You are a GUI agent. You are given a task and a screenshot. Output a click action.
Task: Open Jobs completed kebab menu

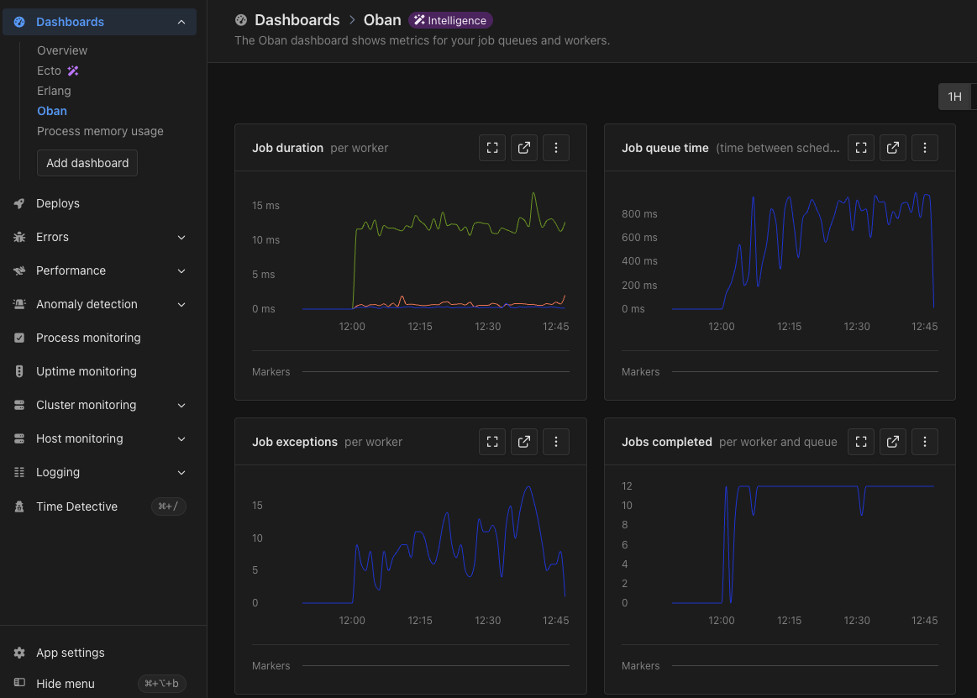point(925,442)
